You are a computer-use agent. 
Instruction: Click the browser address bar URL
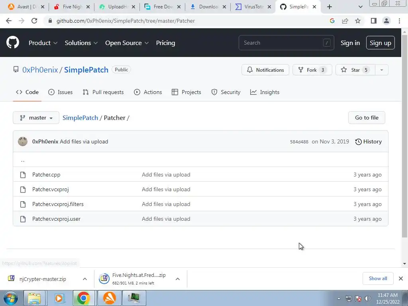pyautogui.click(x=126, y=21)
